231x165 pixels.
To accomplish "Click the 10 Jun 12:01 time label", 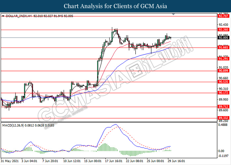I will point(72,161).
